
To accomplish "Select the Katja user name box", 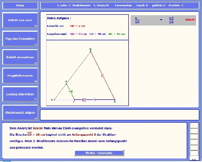I will coord(20,5).
